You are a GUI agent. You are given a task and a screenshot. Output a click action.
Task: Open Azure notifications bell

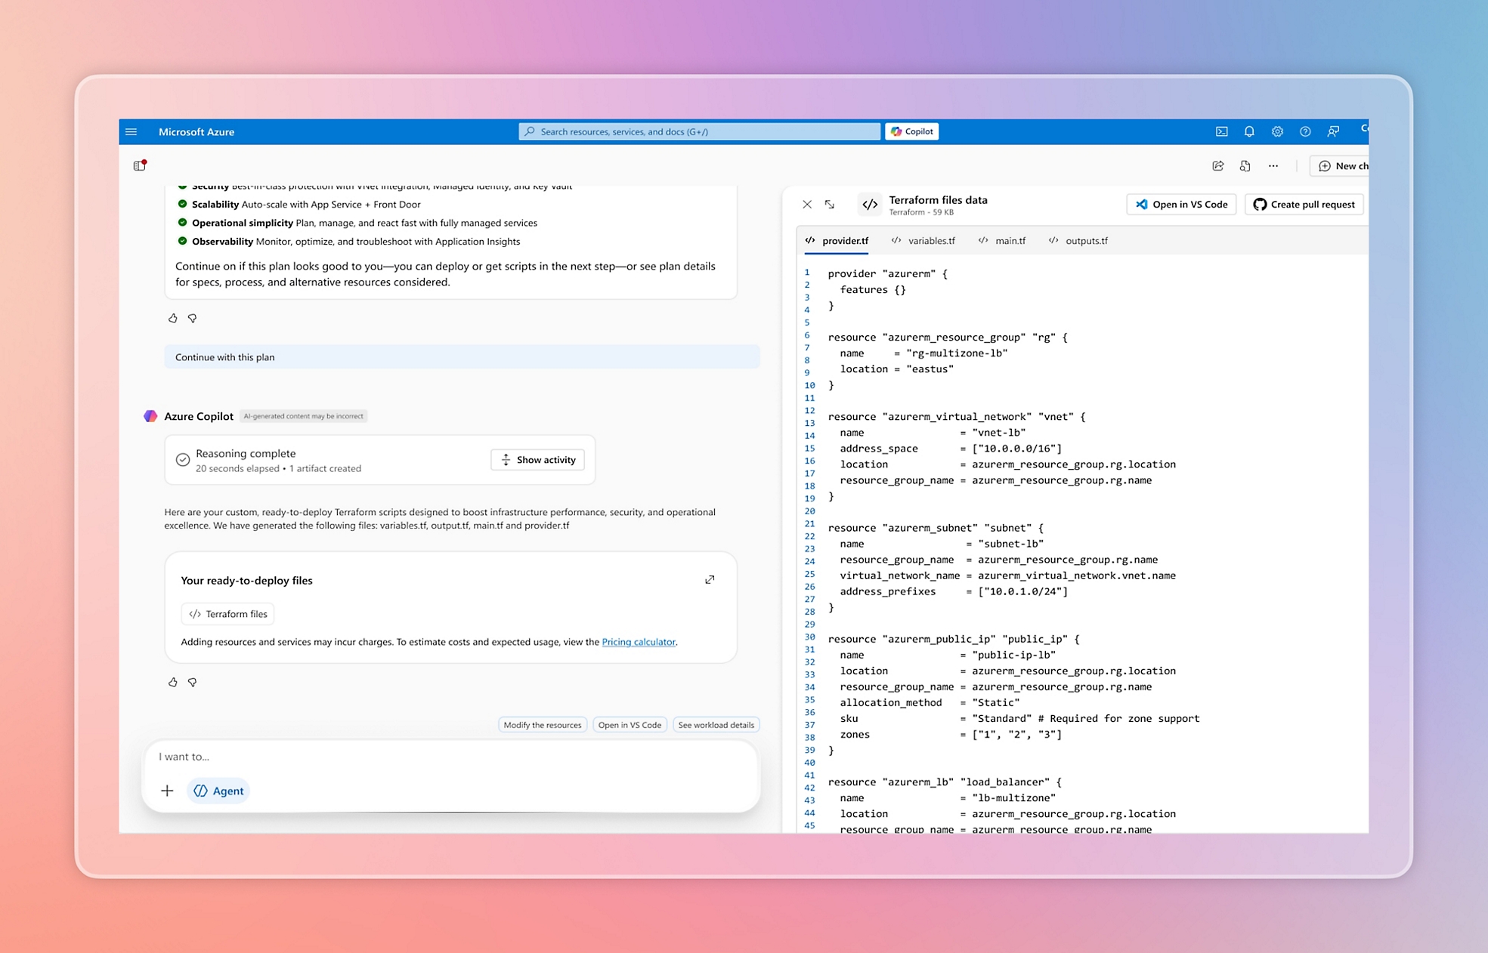1248,131
